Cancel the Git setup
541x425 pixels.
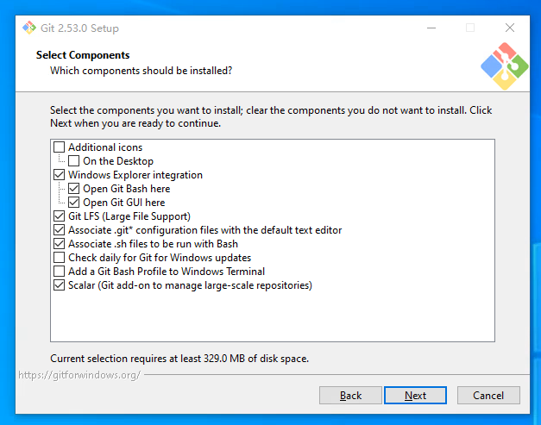[x=488, y=396]
